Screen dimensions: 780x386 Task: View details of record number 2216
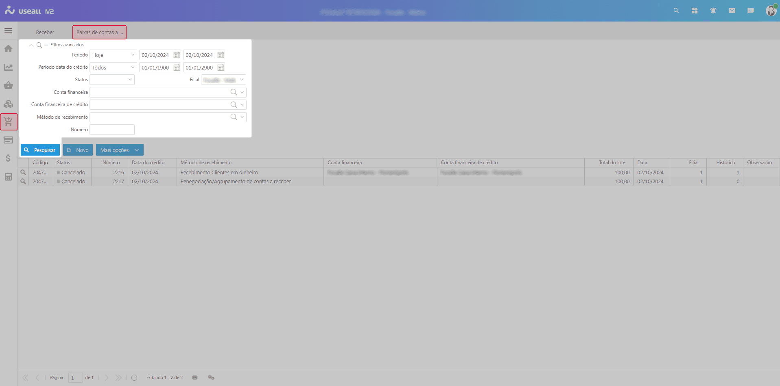coord(23,172)
